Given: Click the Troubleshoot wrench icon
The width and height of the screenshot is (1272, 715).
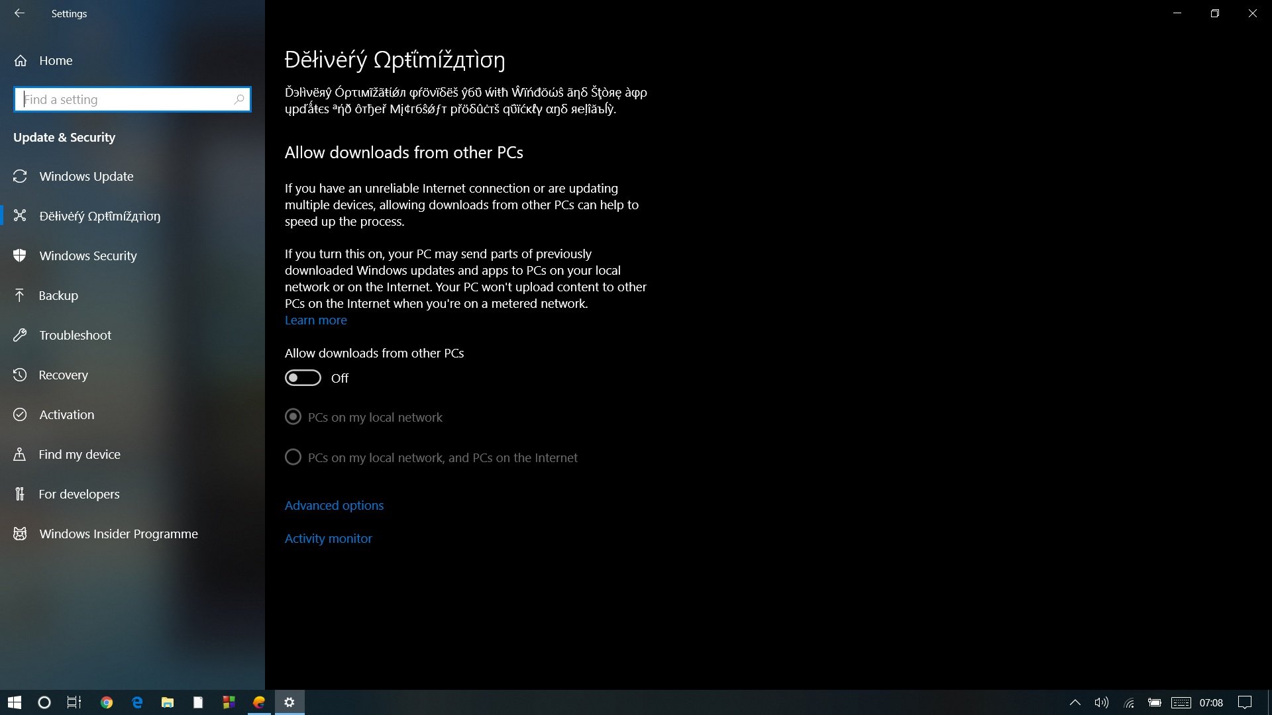Looking at the screenshot, I should coord(20,335).
